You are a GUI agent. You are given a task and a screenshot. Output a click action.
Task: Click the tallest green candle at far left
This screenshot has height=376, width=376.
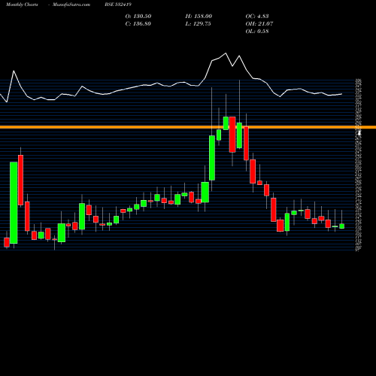14,202
